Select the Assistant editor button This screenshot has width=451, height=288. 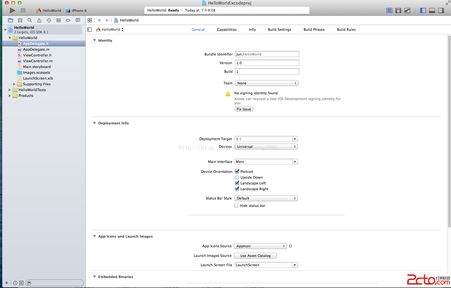(398, 11)
